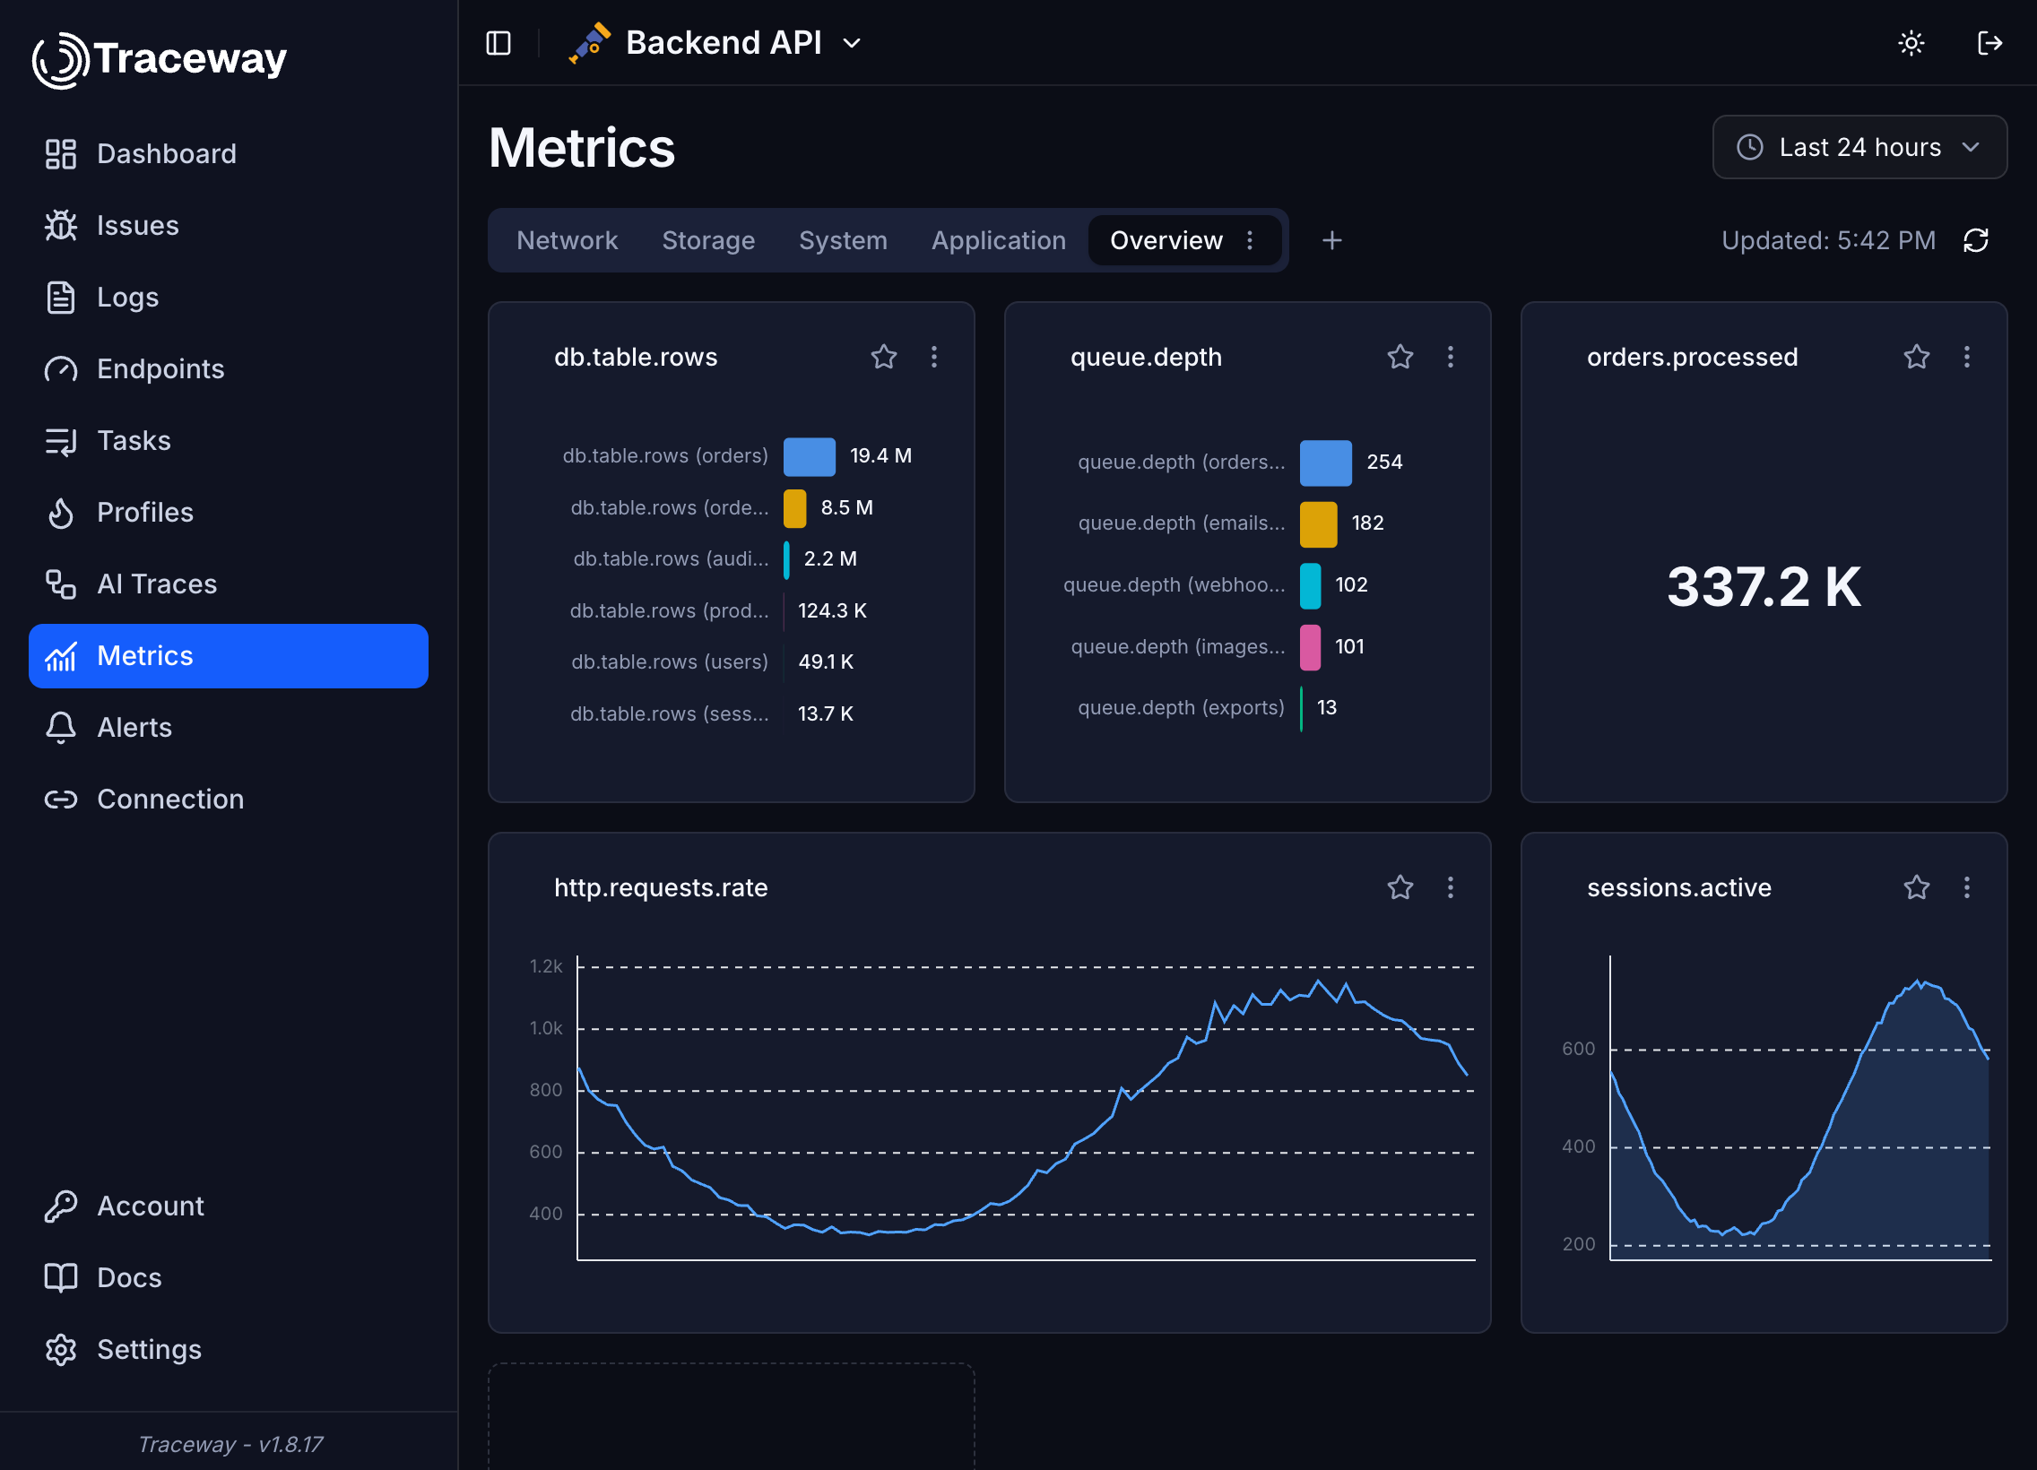Open sessions.active widget menu
2037x1470 pixels.
pos(1967,888)
